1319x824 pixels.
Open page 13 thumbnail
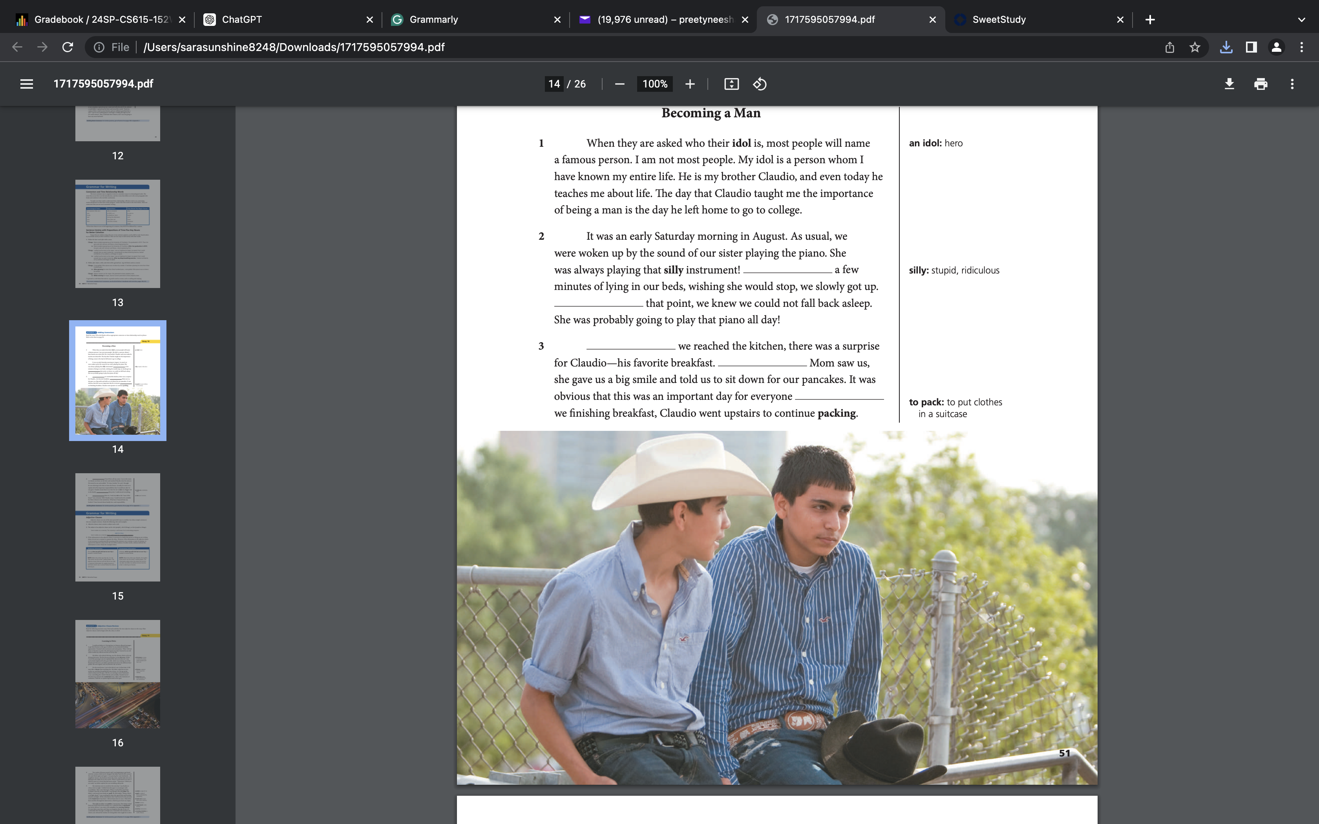point(118,234)
